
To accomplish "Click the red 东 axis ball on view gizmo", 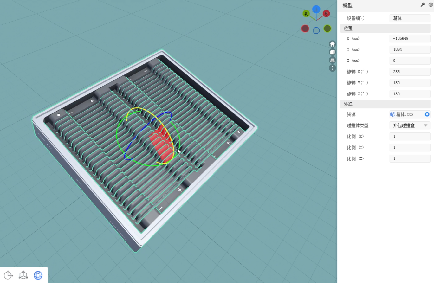I will [326, 13].
